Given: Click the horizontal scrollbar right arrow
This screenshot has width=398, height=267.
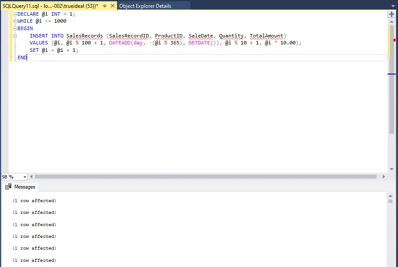Looking at the screenshot, I should point(384,177).
